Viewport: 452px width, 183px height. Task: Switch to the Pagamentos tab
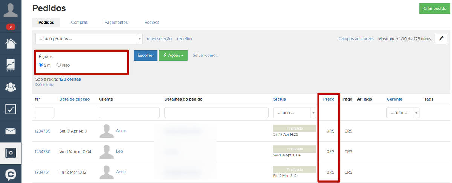tap(116, 23)
